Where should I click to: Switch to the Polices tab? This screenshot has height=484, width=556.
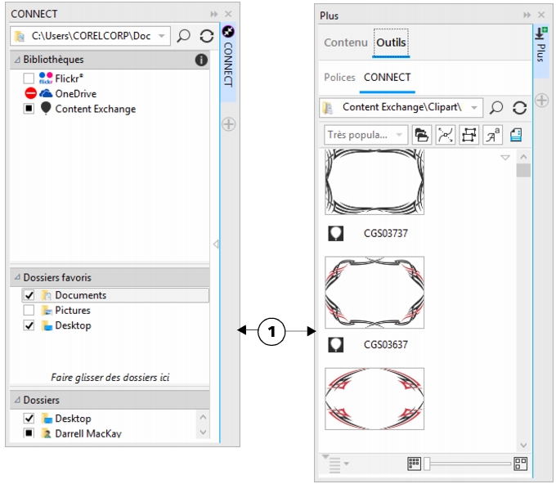coord(339,78)
